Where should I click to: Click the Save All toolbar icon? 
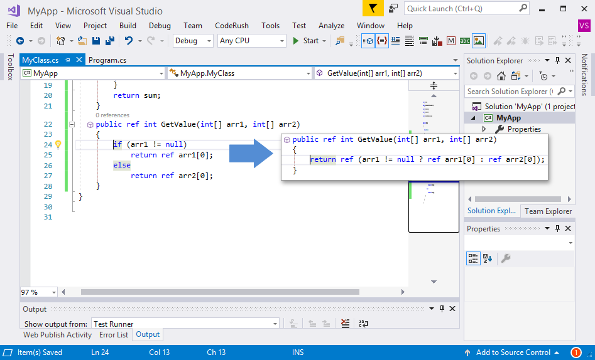pyautogui.click(x=109, y=41)
